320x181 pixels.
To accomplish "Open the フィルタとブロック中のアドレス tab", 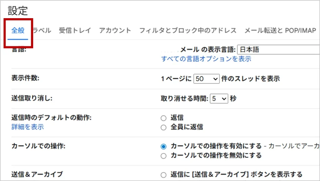I will pyautogui.click(x=187, y=31).
